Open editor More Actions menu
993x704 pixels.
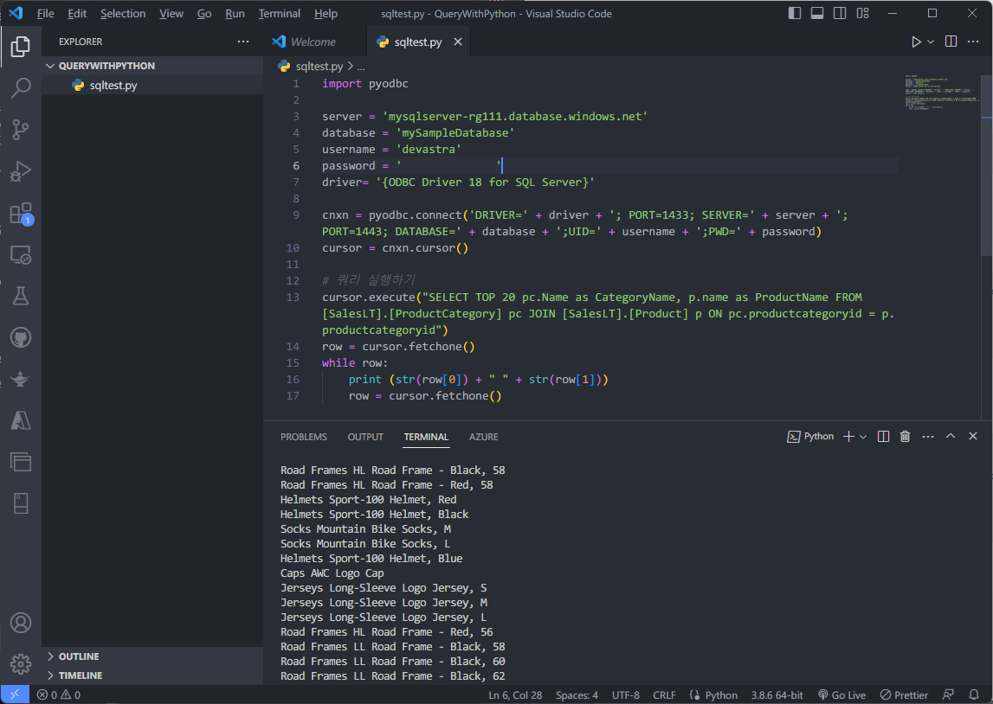pyautogui.click(x=973, y=42)
